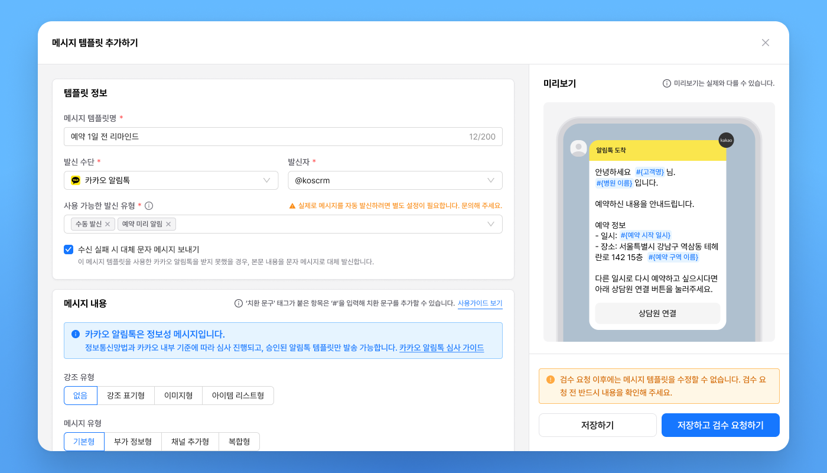Viewport: 827px width, 473px height.
Task: Click 상담원 연결 button in preview
Action: pos(657,313)
